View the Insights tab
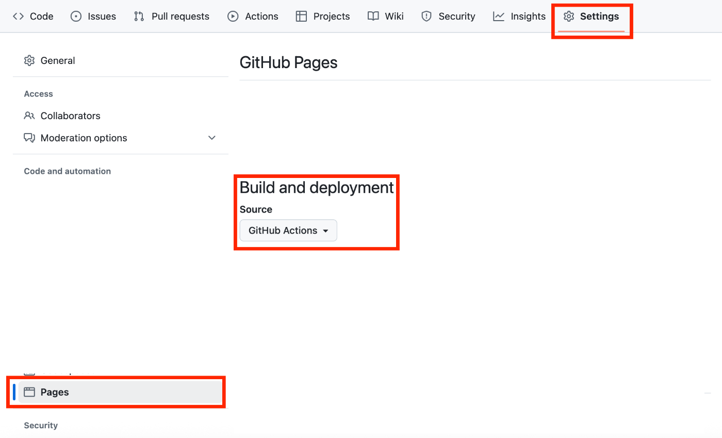The width and height of the screenshot is (722, 438). click(x=519, y=17)
